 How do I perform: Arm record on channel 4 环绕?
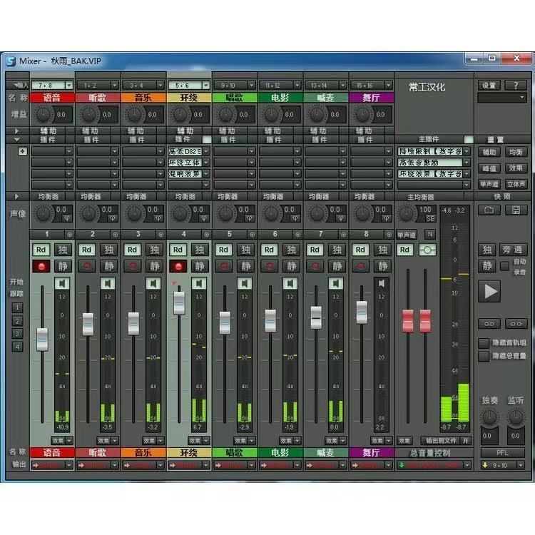[x=178, y=266]
